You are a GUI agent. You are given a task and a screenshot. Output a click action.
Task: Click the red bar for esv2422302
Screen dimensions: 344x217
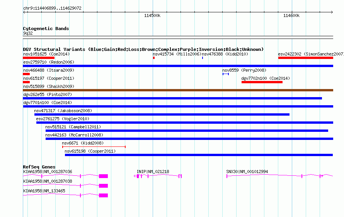[306, 58]
